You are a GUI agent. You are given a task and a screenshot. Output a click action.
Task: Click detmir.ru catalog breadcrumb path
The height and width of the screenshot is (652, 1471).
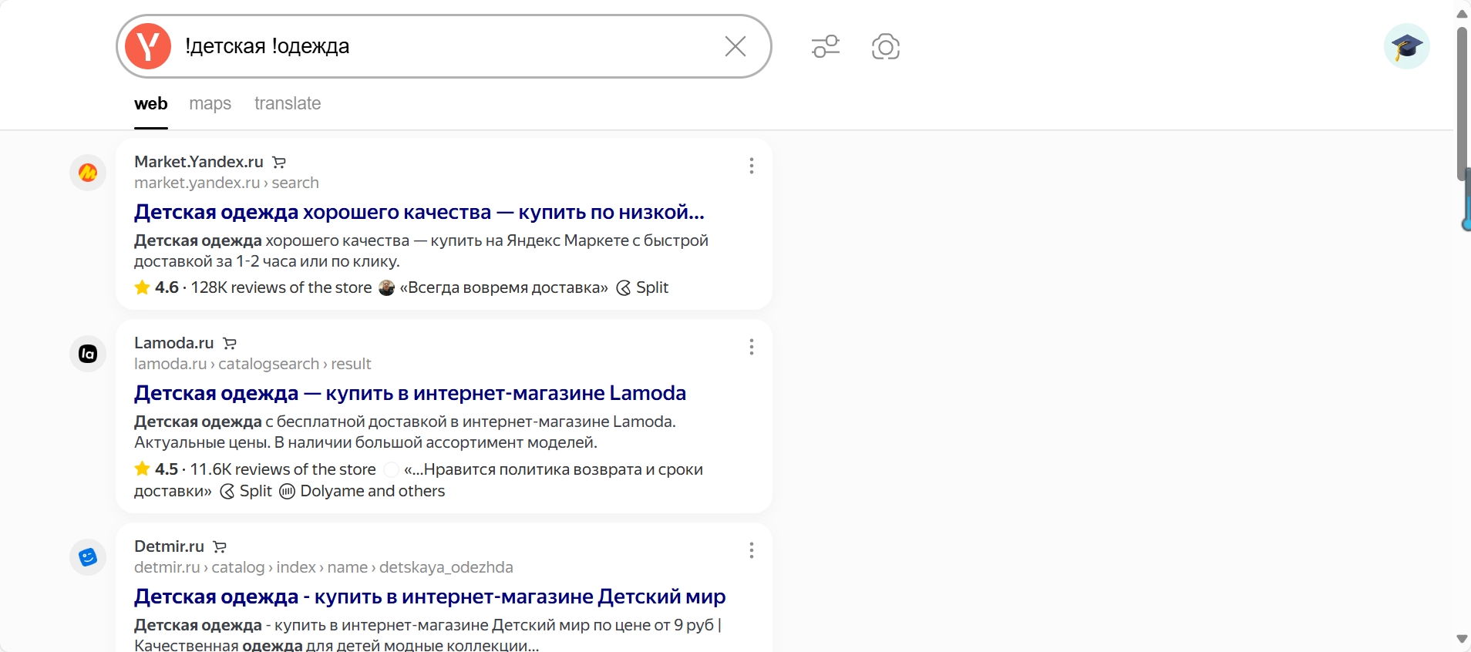[324, 567]
